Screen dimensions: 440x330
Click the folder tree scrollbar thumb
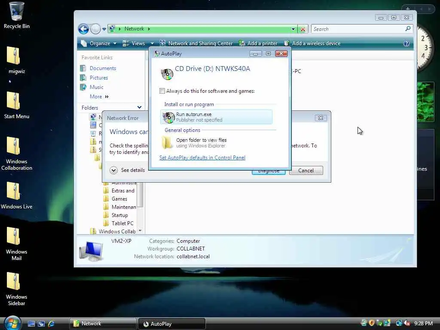[x=140, y=194]
